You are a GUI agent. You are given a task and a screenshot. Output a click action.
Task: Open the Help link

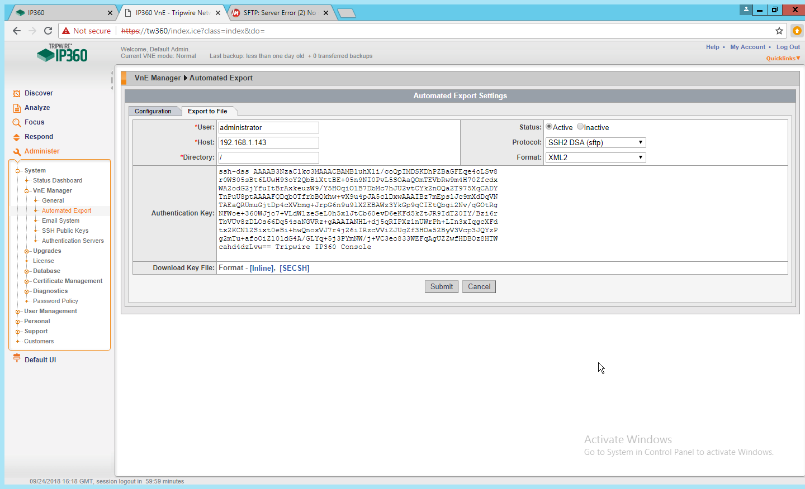pos(713,47)
